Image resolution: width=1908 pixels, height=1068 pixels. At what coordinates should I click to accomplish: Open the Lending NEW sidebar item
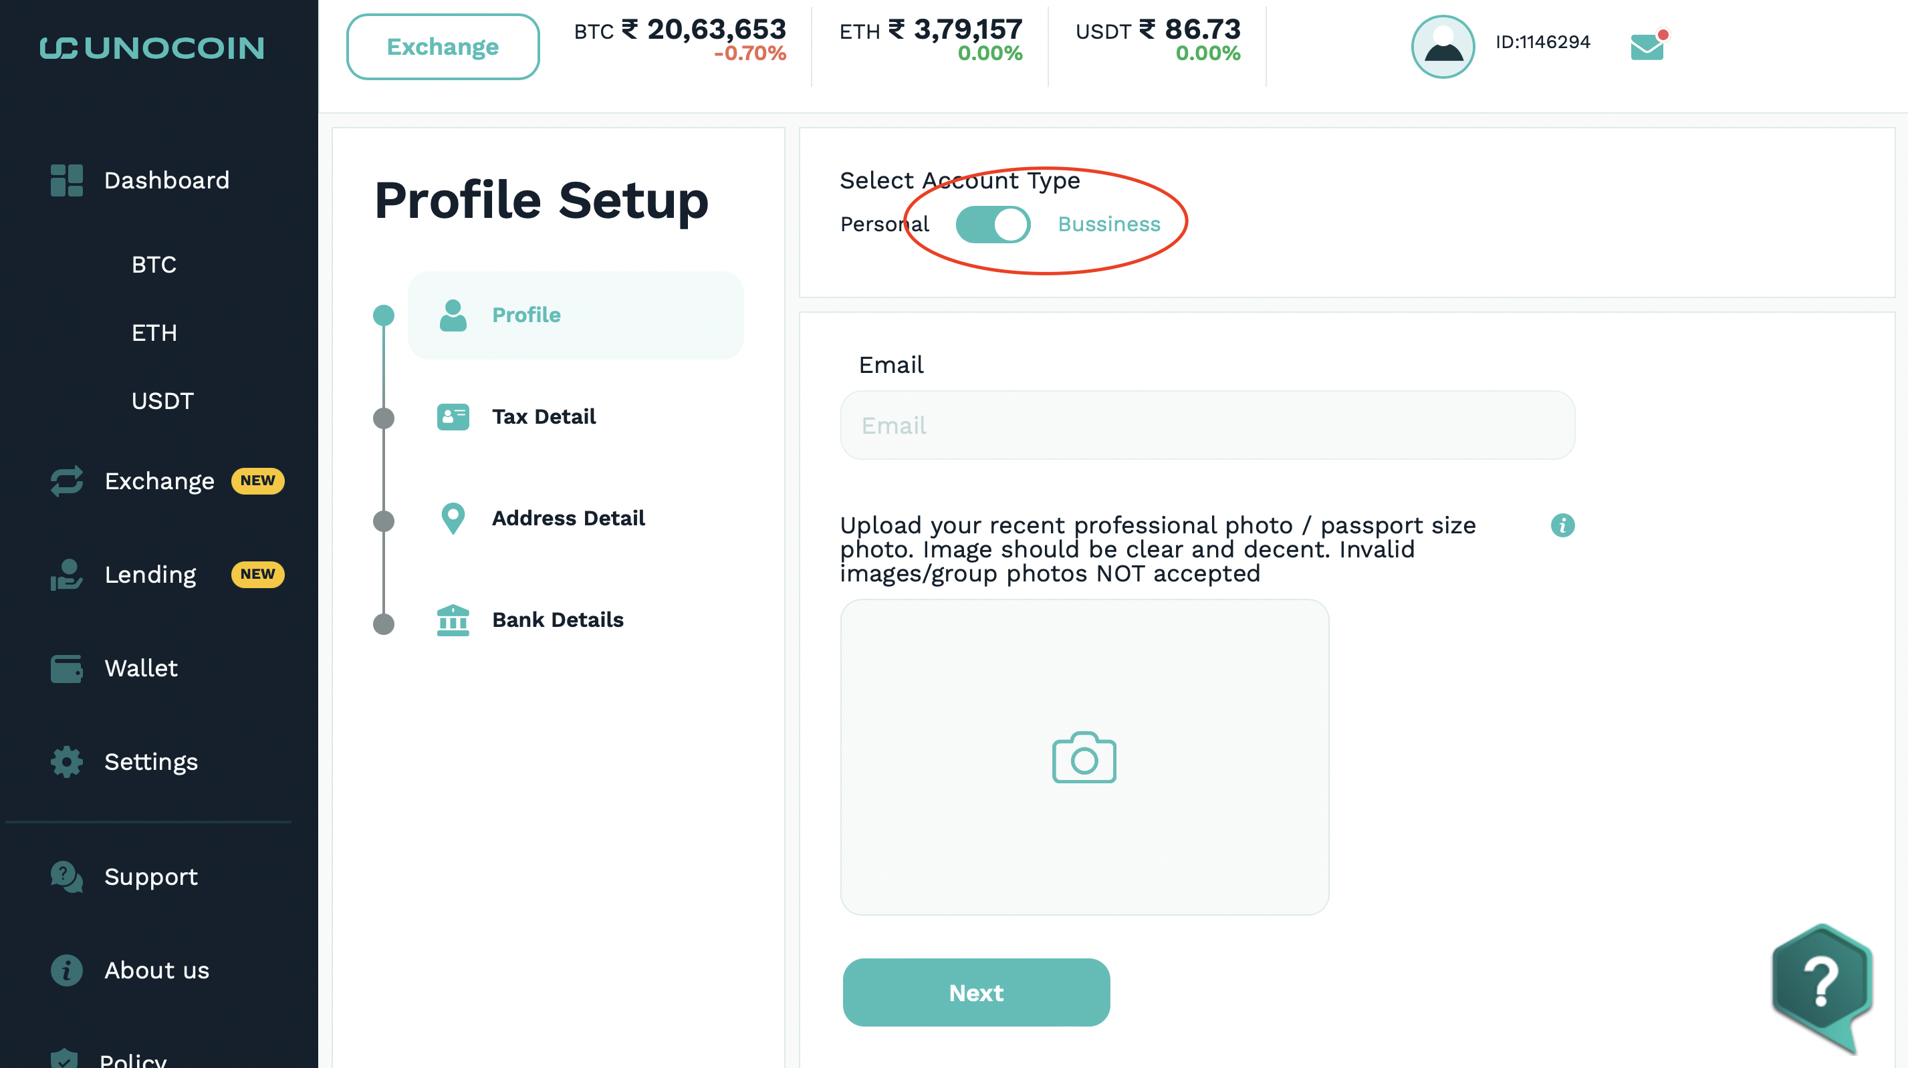tap(166, 574)
